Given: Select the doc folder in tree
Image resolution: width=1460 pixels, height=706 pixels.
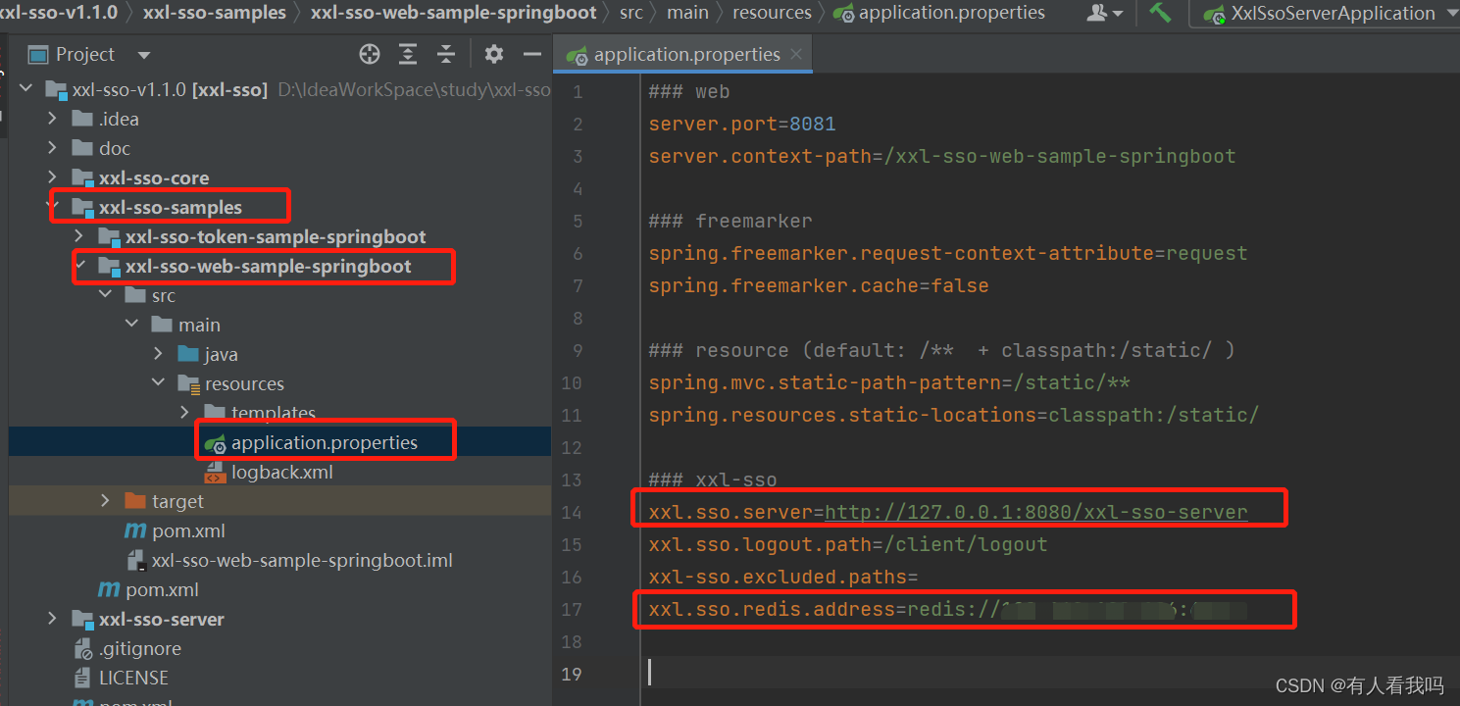Looking at the screenshot, I should 115,148.
